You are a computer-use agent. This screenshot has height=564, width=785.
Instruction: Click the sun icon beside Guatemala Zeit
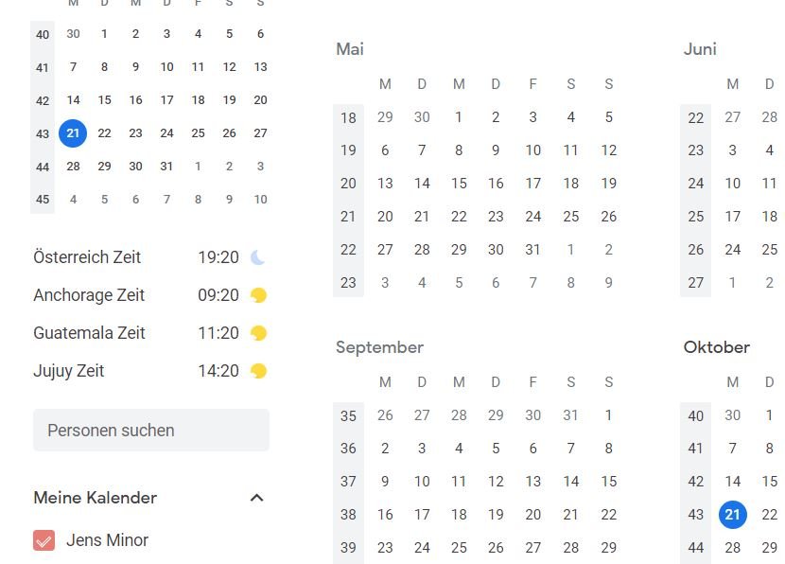(x=258, y=333)
